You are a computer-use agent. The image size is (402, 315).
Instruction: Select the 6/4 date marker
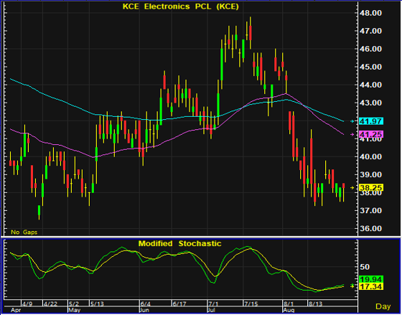click(145, 304)
